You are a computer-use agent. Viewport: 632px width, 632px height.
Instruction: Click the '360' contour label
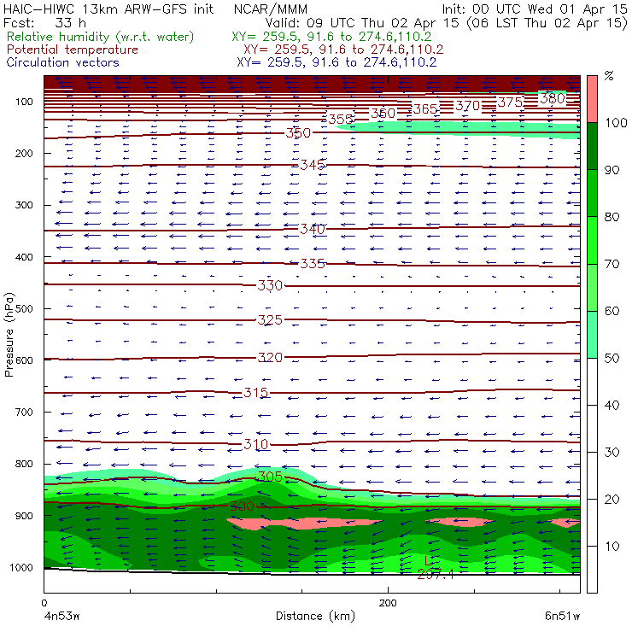pos(383,114)
